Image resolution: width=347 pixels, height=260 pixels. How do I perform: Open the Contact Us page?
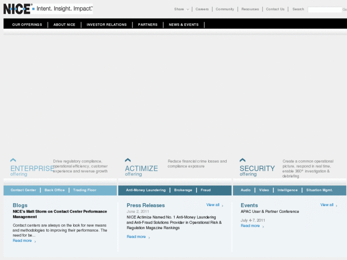coord(275,9)
